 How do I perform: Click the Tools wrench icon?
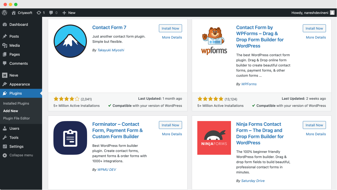5,137
